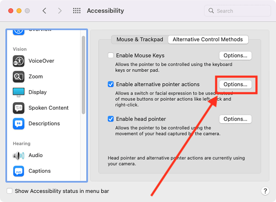Show all preferences grid icon

[x=77, y=11]
